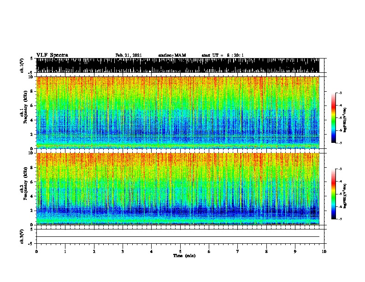The image size is (365, 282).
Task: Click time axis tick label "6"
Action: pyautogui.click(x=209, y=252)
